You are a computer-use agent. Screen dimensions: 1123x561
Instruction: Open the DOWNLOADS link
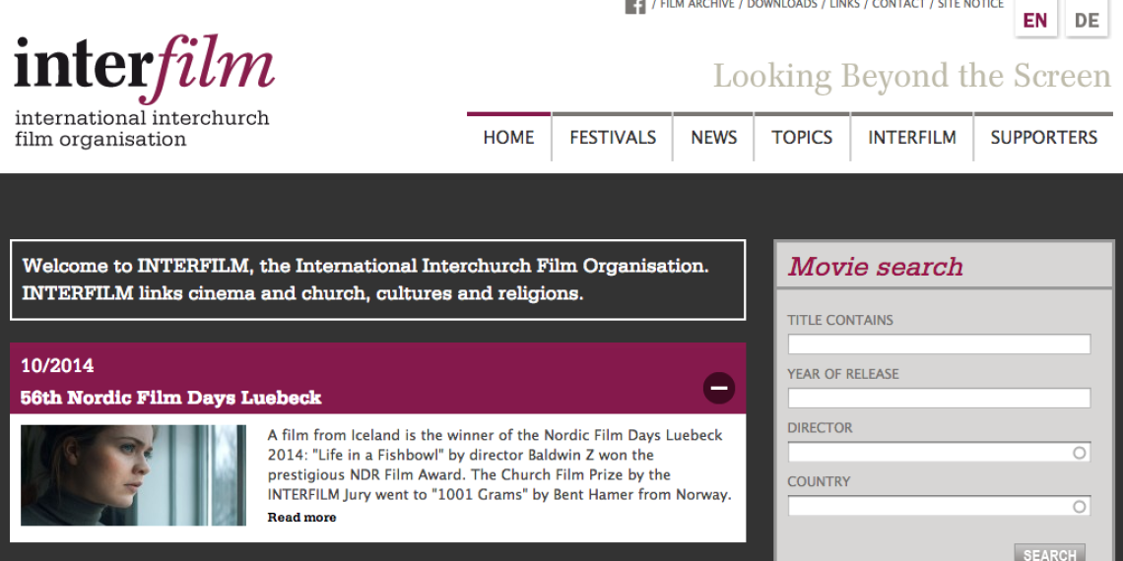pyautogui.click(x=782, y=4)
